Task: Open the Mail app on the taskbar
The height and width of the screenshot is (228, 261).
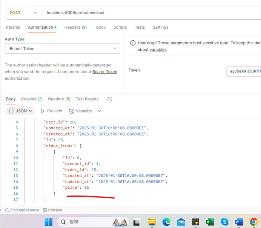Action: tap(181, 222)
